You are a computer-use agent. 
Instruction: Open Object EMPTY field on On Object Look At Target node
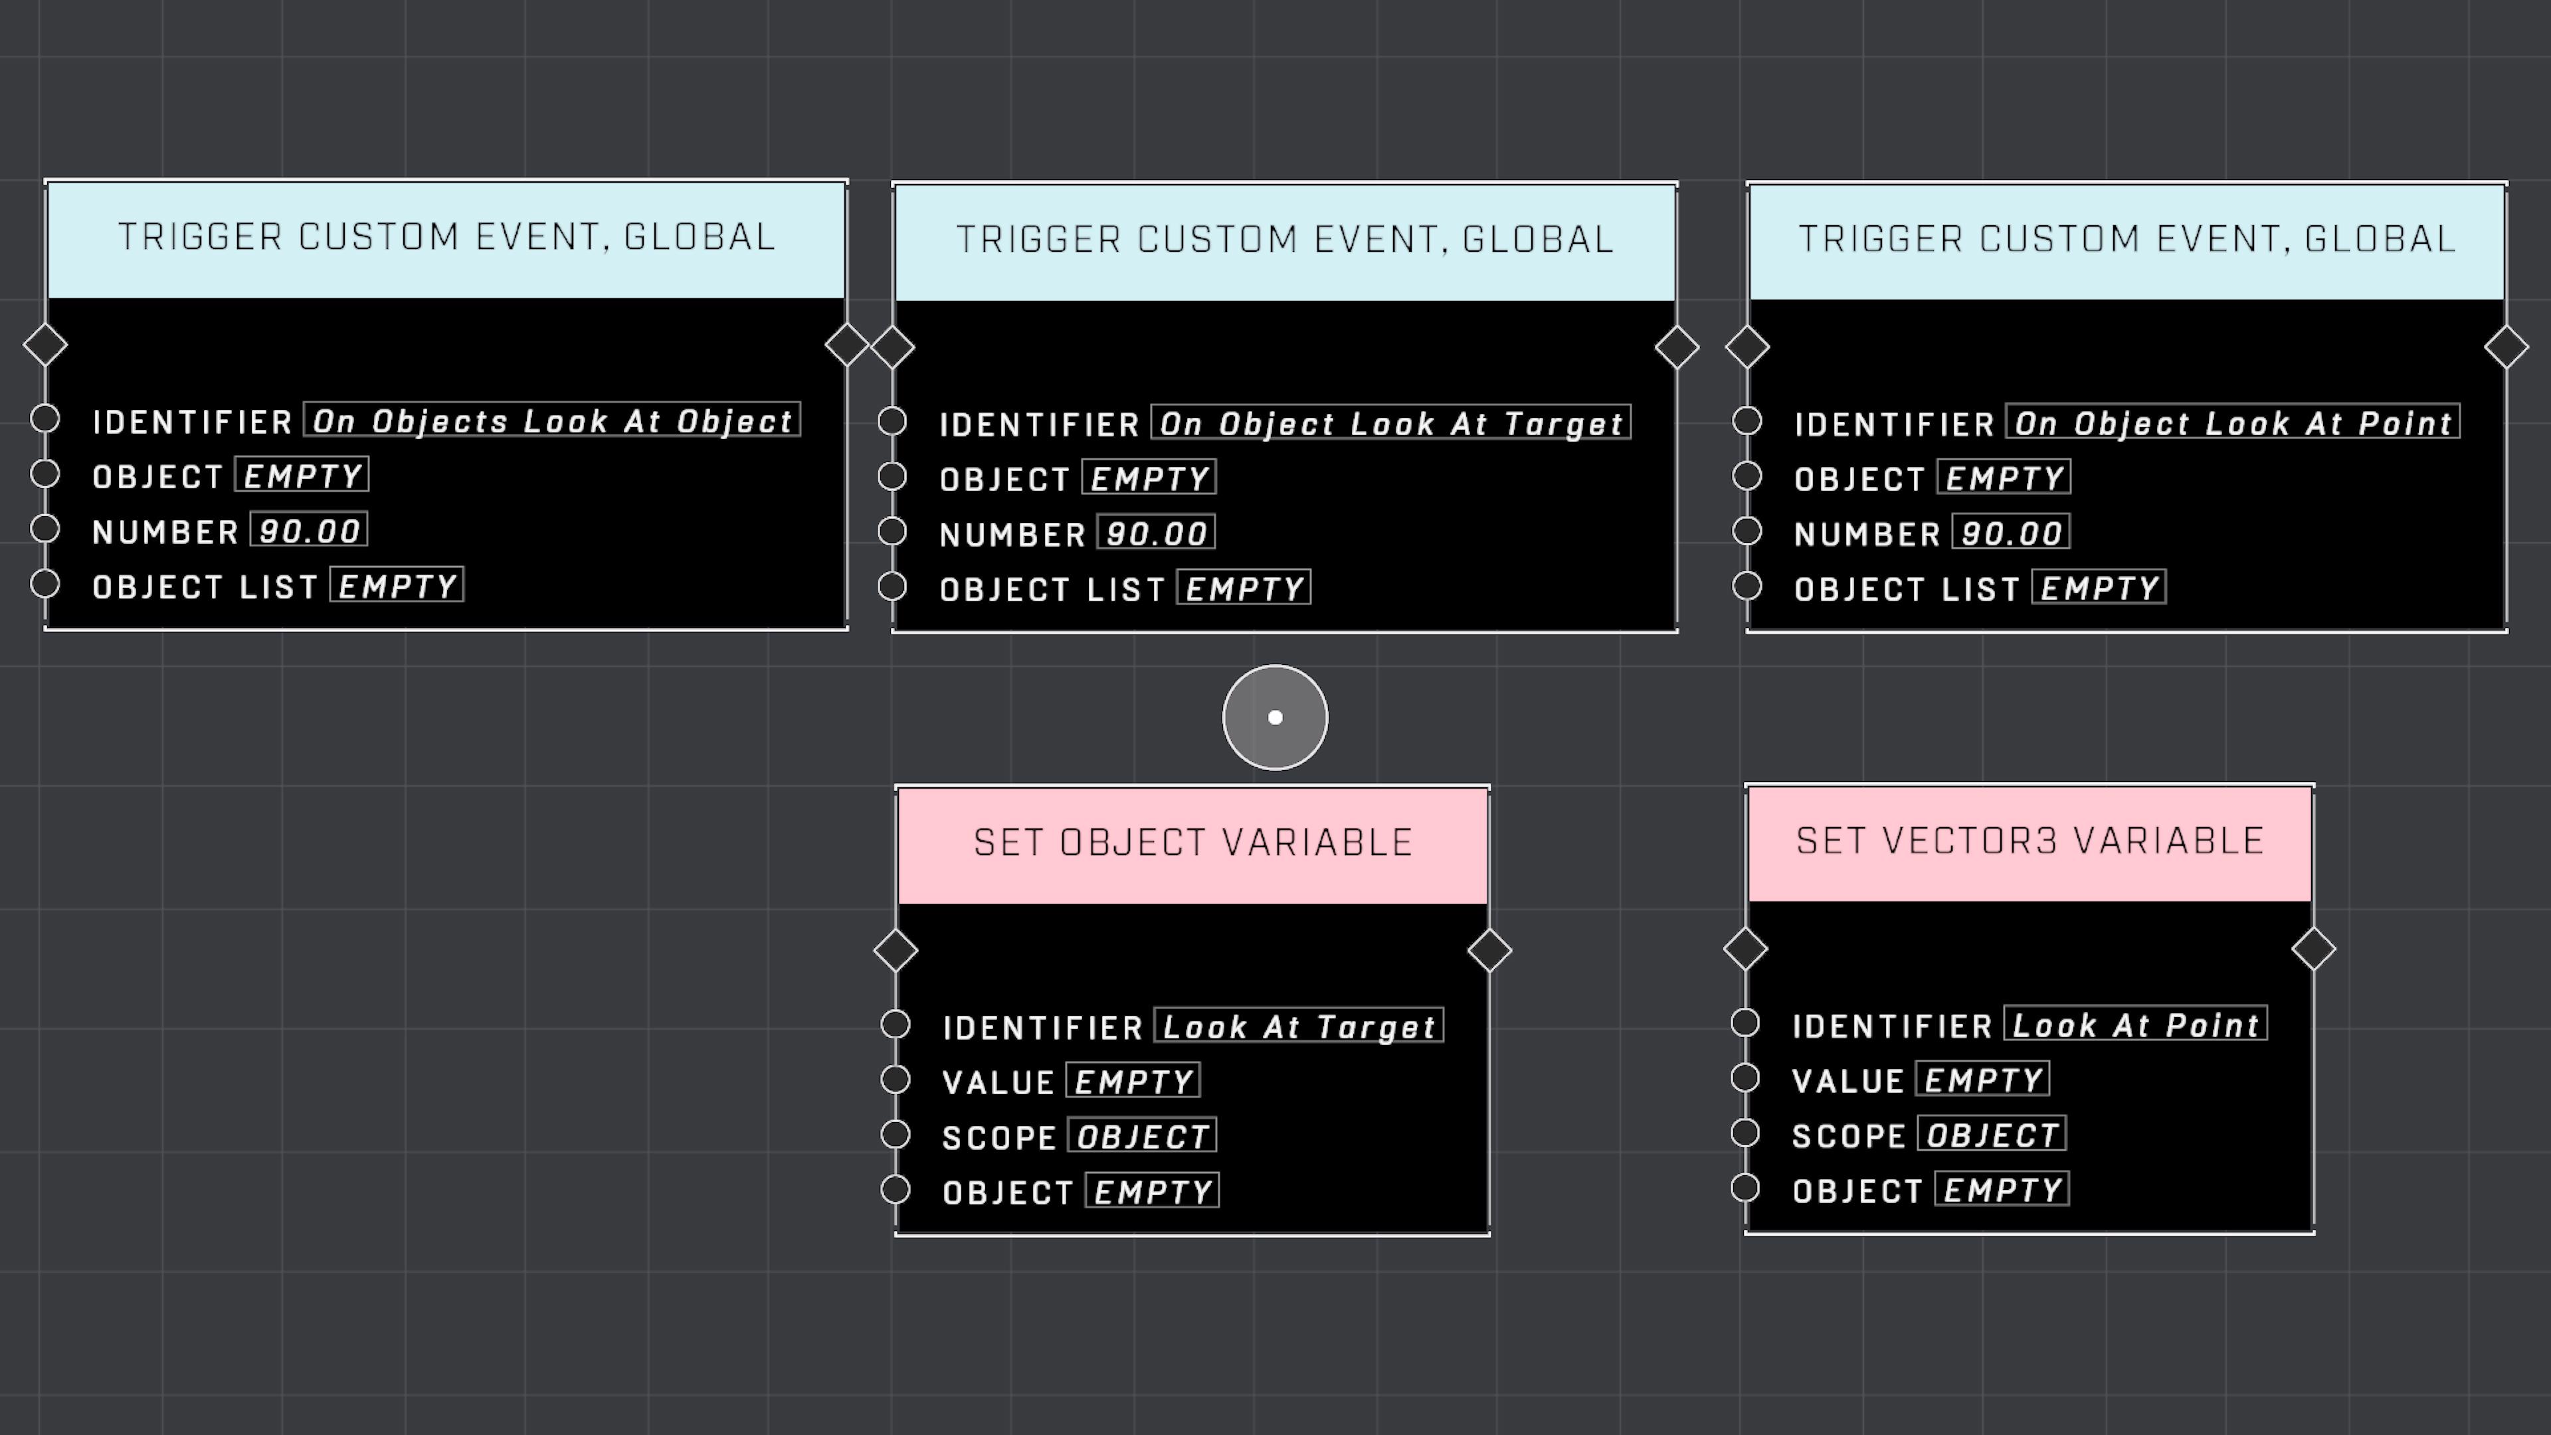[x=1150, y=478]
